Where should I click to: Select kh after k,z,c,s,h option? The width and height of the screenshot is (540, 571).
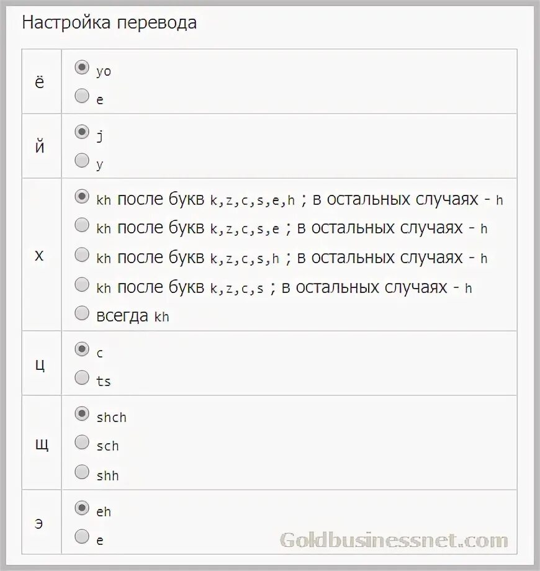[82, 255]
